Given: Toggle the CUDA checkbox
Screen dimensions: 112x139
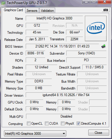Looking at the screenshot, I should click(47, 124).
